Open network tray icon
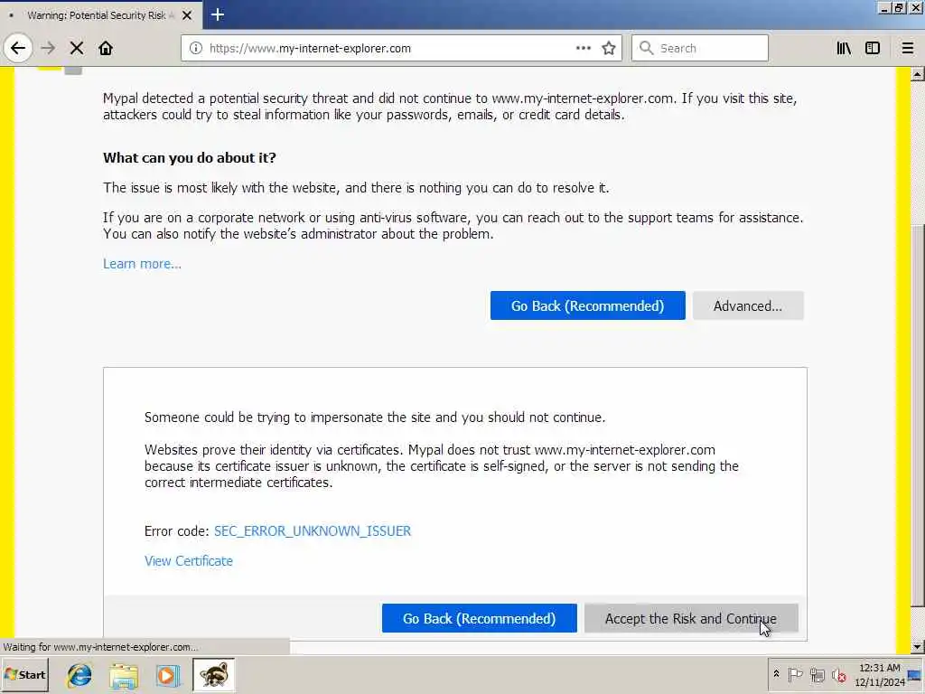Screen dimensions: 925x694 pos(817,674)
